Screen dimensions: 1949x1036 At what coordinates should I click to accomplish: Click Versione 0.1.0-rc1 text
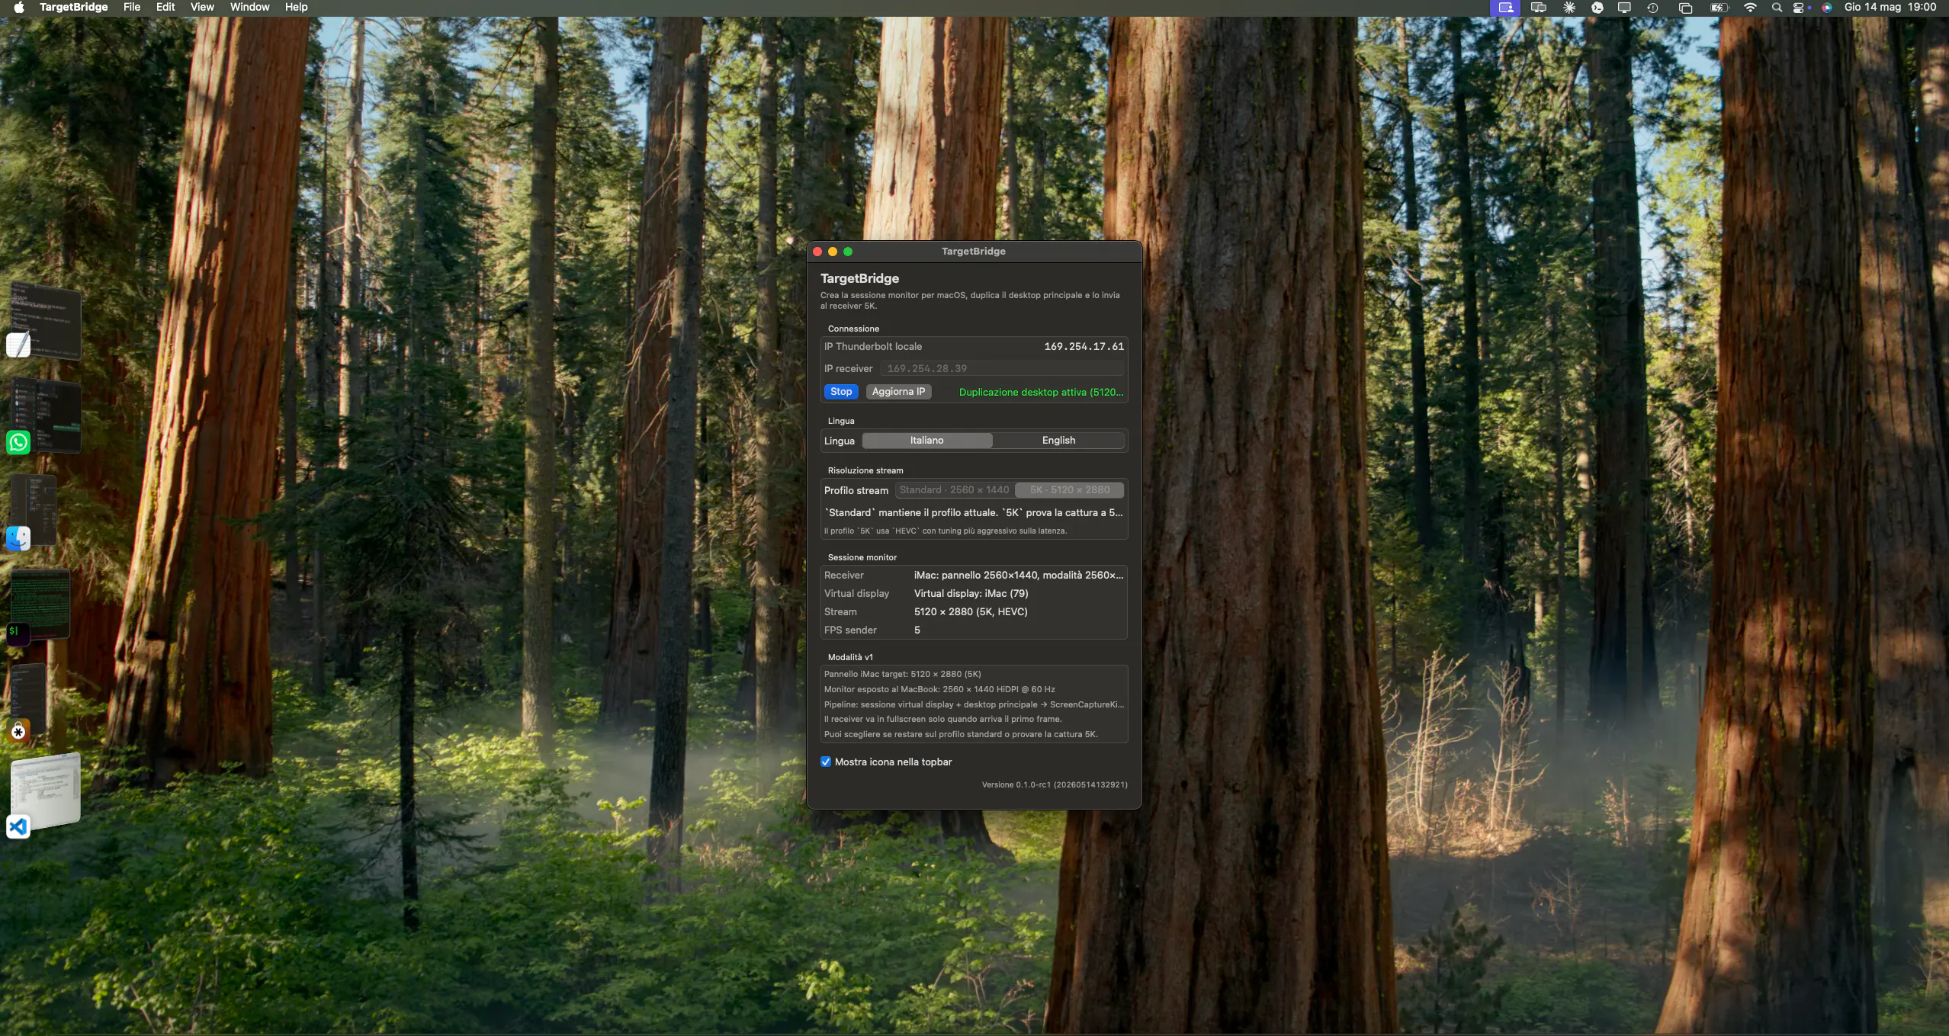1055,784
